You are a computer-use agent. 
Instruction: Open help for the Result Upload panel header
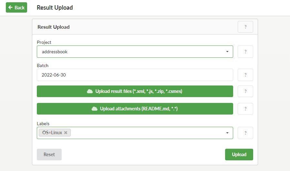(x=245, y=27)
